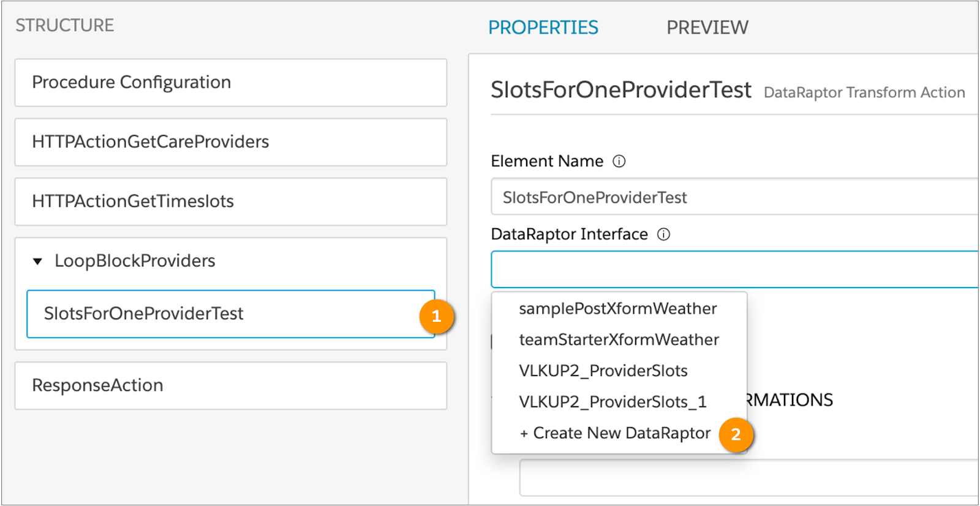
Task: Select HTTPActionGetCareProviders step
Action: pos(231,142)
